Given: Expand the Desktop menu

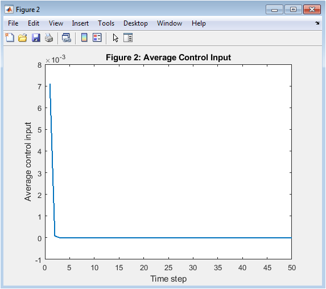Looking at the screenshot, I should [135, 23].
